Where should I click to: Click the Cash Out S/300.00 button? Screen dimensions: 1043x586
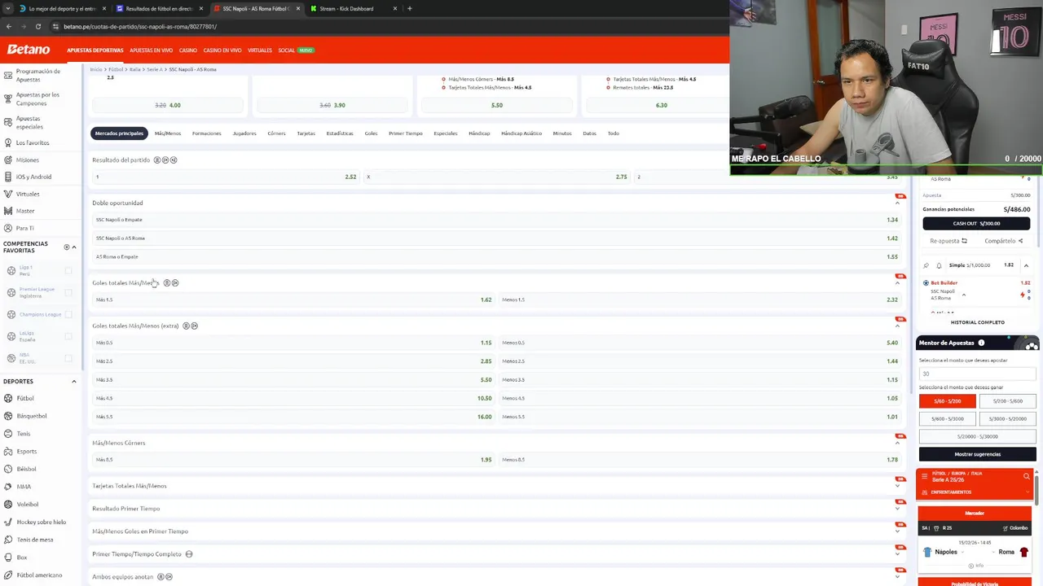click(x=977, y=223)
